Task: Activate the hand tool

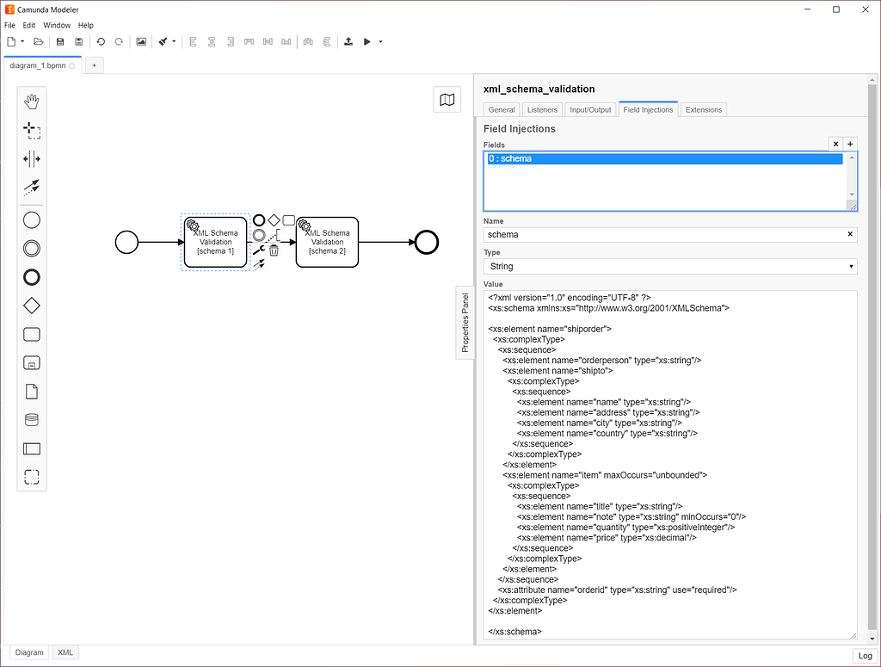Action: 32,102
